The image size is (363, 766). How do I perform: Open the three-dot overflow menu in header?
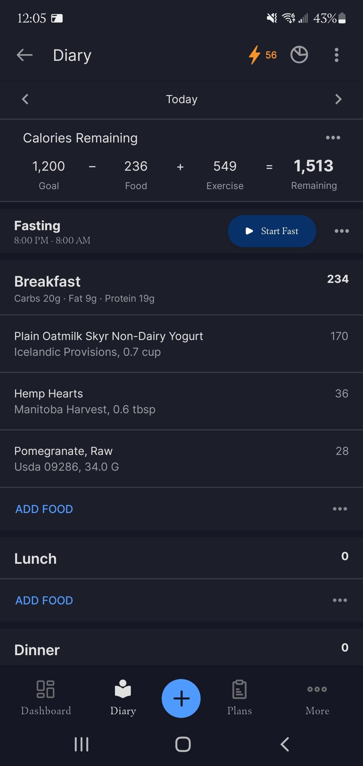coord(336,55)
